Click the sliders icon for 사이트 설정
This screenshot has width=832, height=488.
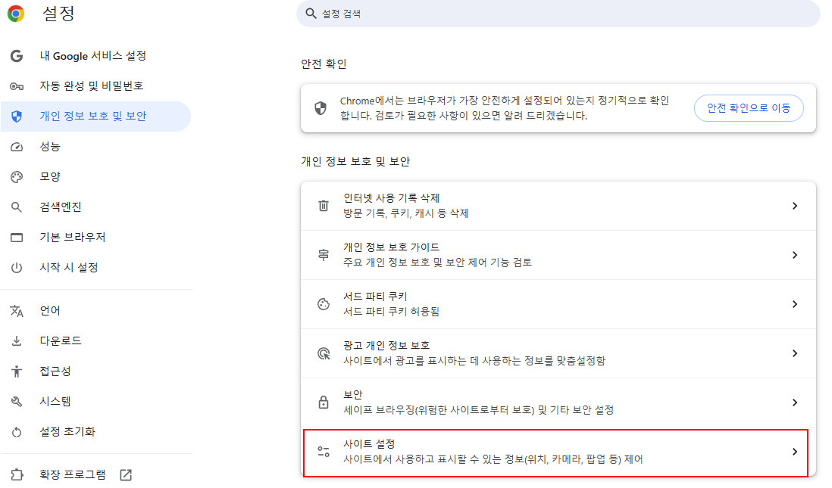[x=324, y=452]
